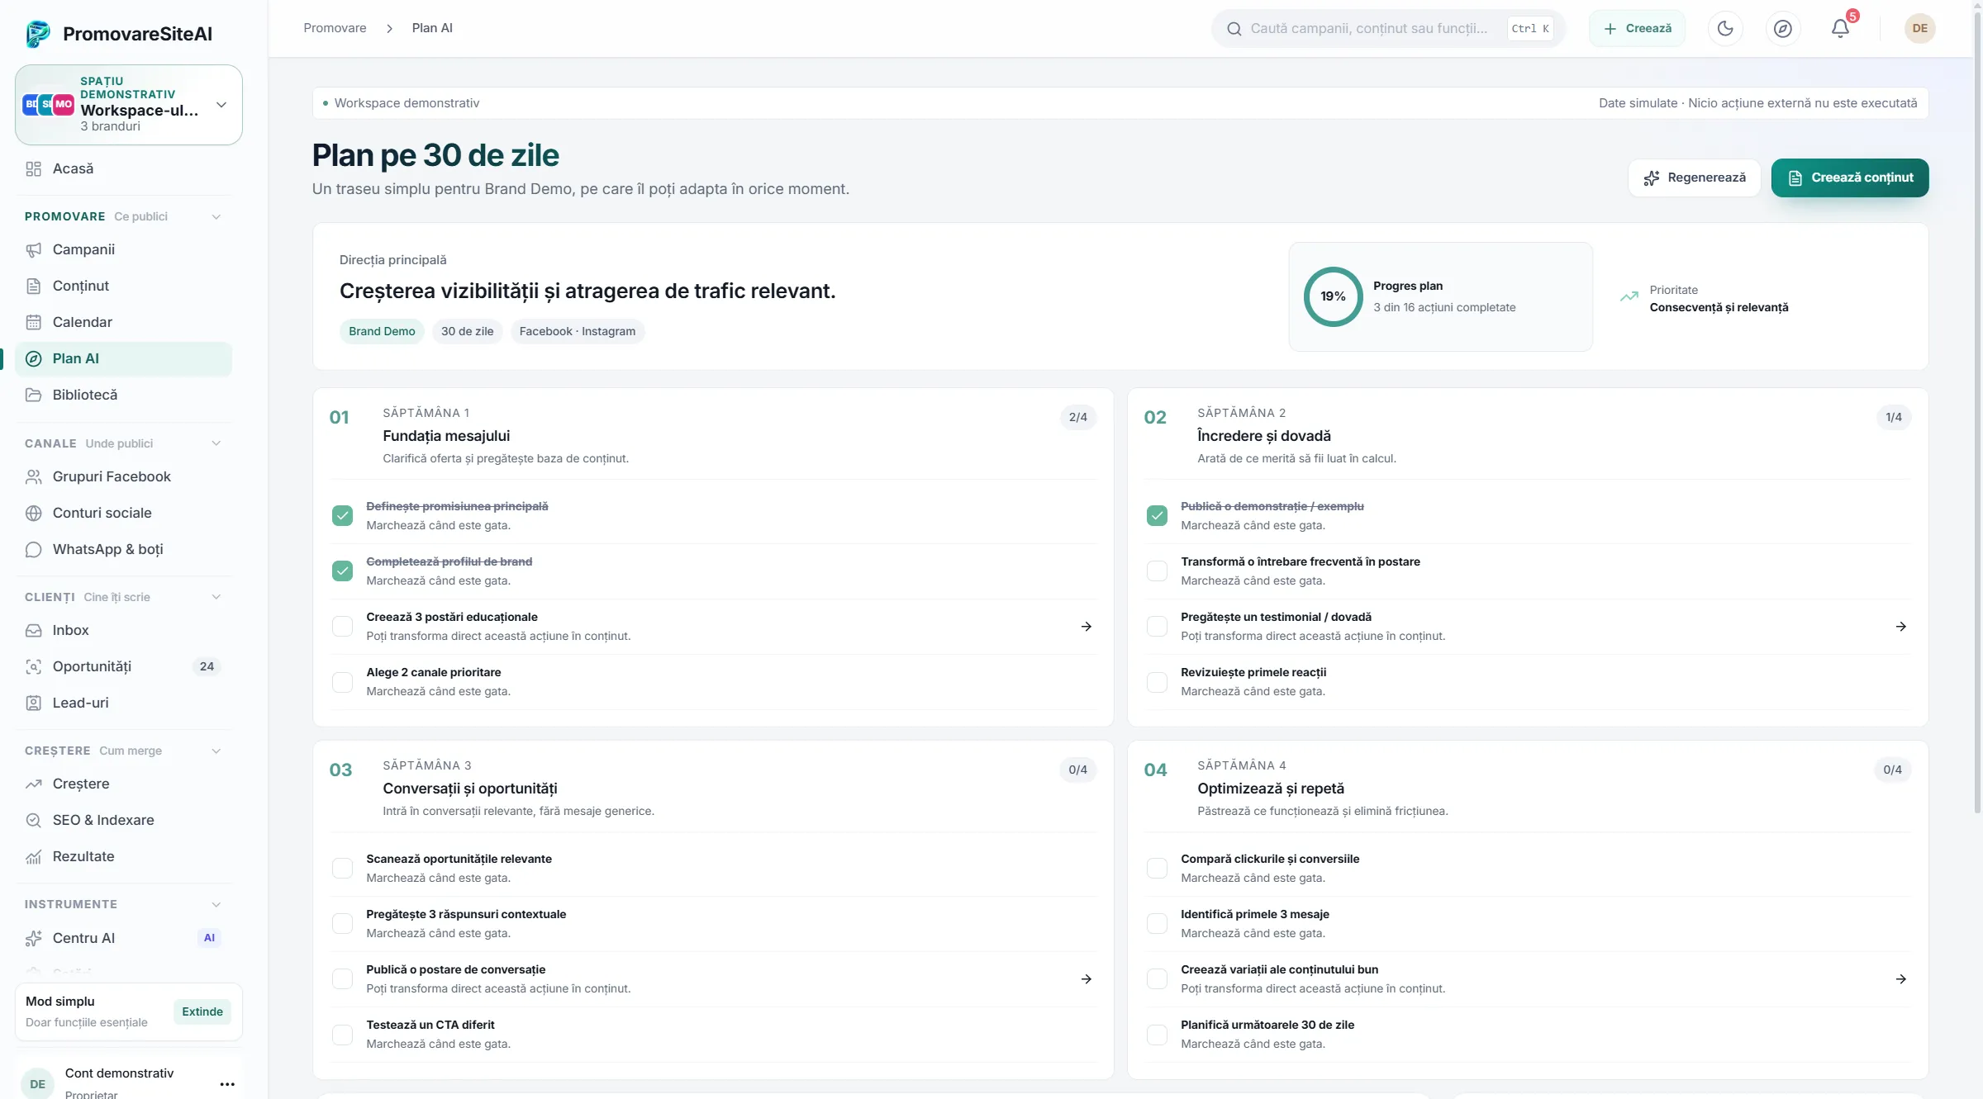The width and height of the screenshot is (1983, 1099).
Task: Check Alege 2 canale prioritare task
Action: point(342,682)
